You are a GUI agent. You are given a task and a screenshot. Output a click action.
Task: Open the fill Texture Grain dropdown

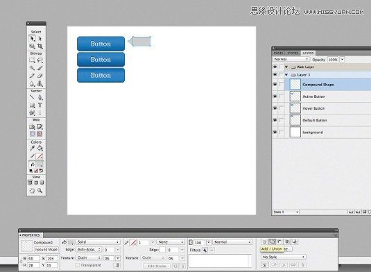point(89,257)
